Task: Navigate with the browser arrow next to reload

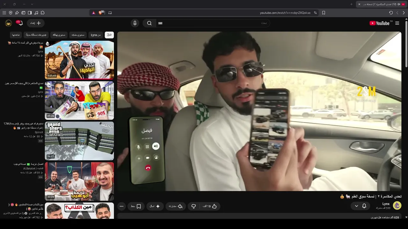Action: coord(397,13)
